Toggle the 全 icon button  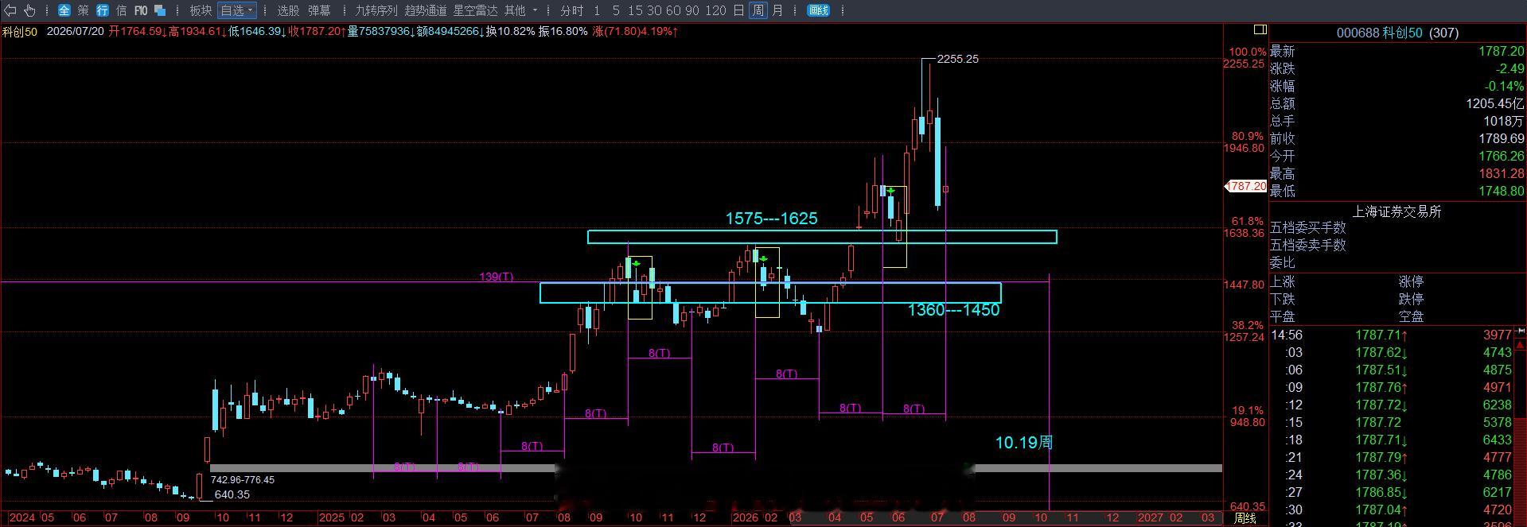(64, 10)
